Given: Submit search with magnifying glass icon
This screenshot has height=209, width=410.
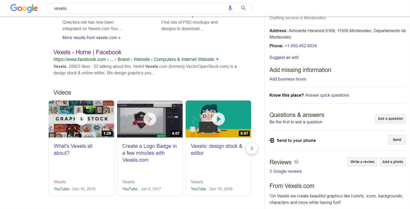Looking at the screenshot, I should pos(243,8).
